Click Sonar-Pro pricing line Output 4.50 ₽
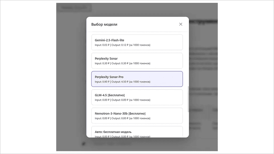Screen dimensions: 274x154 click(122, 82)
